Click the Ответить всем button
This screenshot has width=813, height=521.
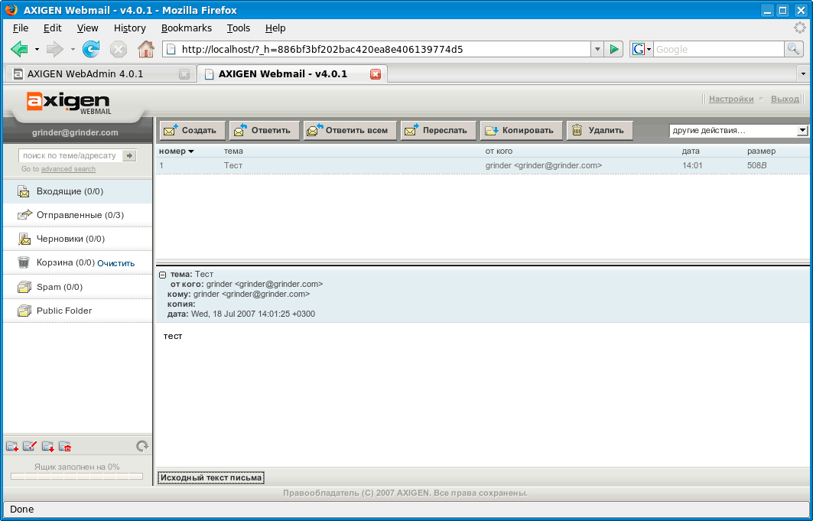point(350,131)
